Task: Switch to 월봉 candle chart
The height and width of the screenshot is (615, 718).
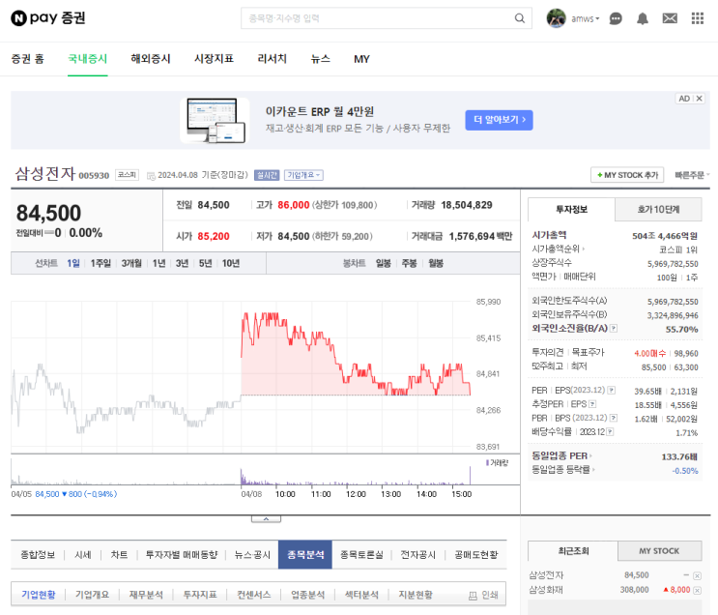Action: pos(436,263)
